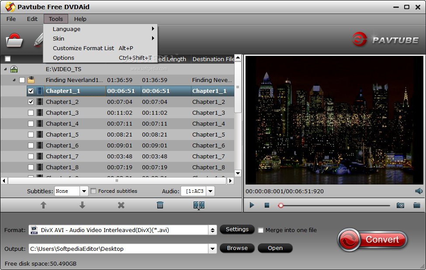426x270 pixels.
Task: Uncheck the Chapter1_2 checkbox
Action: point(31,102)
